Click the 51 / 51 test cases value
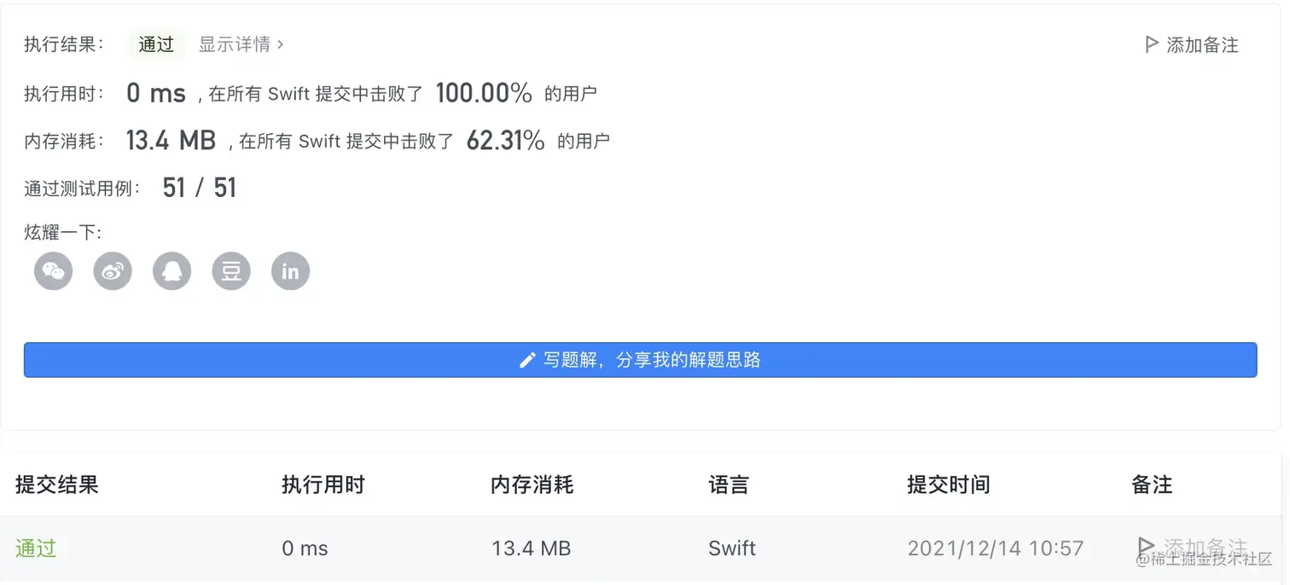 point(200,188)
